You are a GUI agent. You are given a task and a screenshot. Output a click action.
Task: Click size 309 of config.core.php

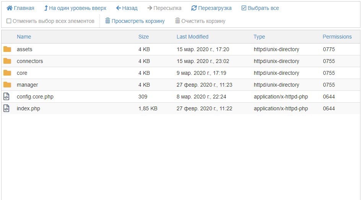(x=143, y=97)
